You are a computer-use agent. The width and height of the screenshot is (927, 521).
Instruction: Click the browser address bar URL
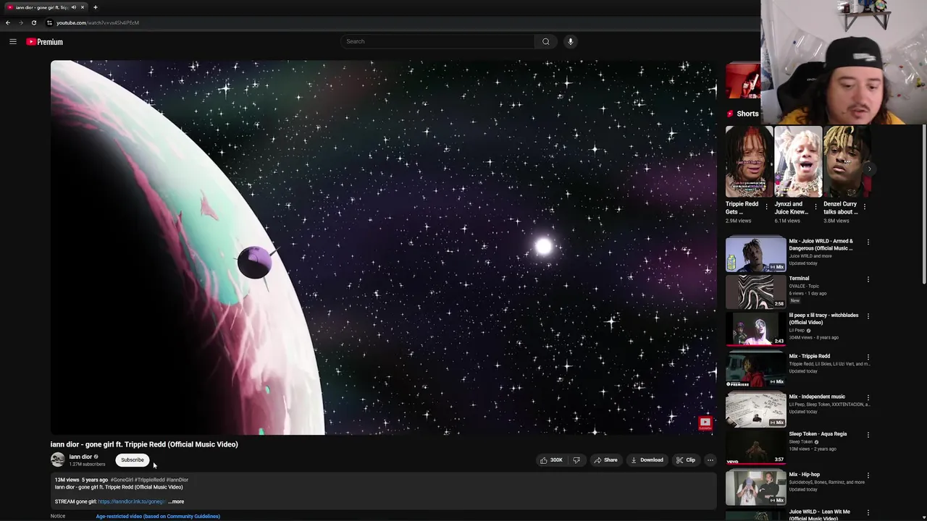tap(98, 22)
